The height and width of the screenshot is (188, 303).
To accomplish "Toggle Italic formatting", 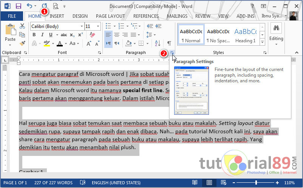I will tap(42, 35).
